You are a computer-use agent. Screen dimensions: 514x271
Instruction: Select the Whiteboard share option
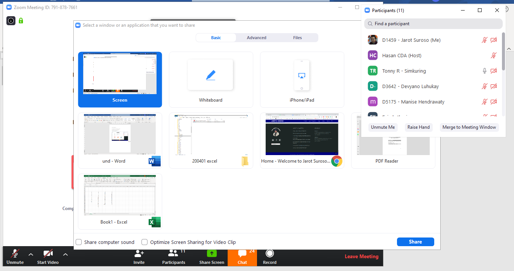pyautogui.click(x=211, y=79)
